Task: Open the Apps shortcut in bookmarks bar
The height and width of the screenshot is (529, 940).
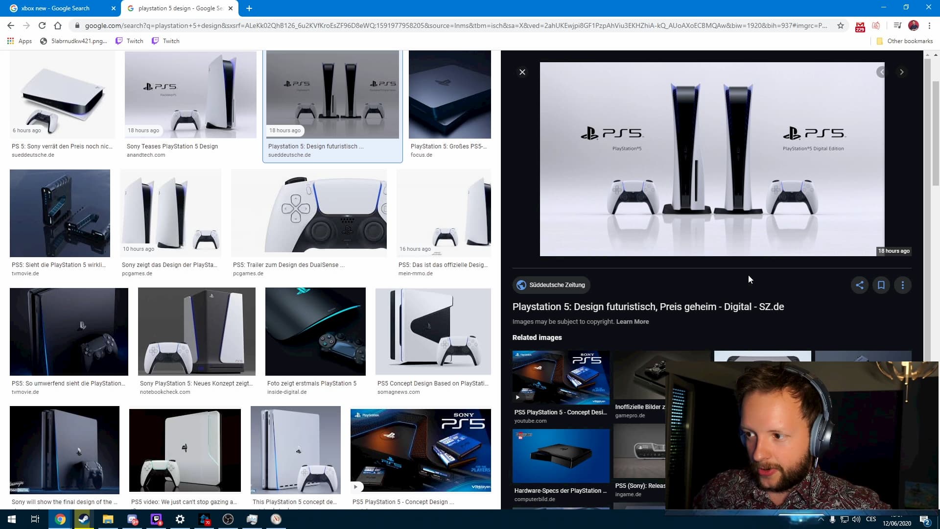Action: (20, 41)
